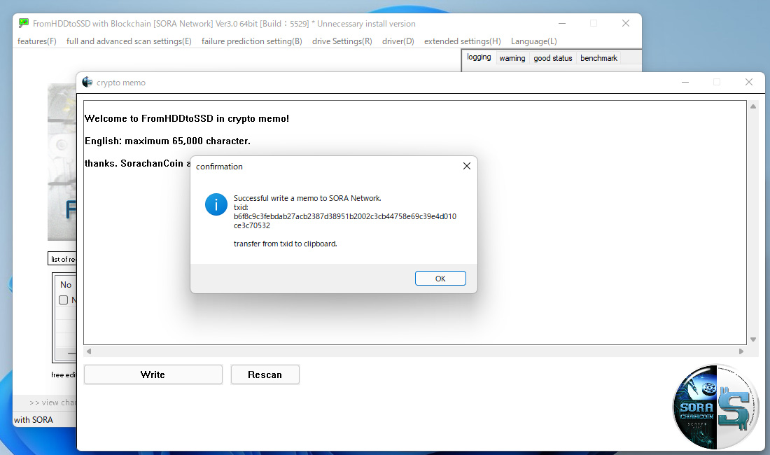Close the crypto memo window
The image size is (770, 455).
[749, 82]
